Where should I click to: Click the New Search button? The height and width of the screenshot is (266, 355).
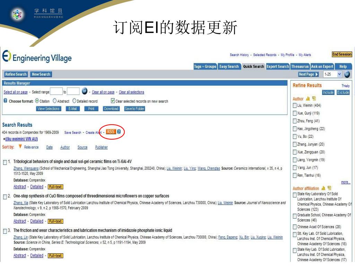pos(41,74)
